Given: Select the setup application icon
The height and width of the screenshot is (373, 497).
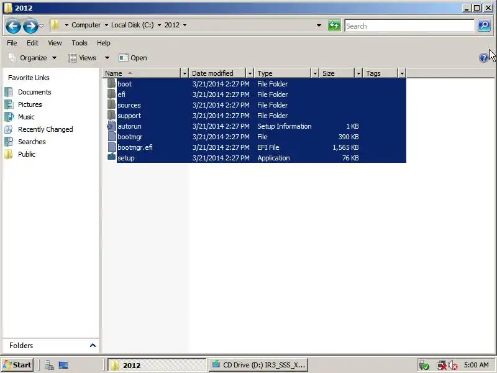Looking at the screenshot, I should coord(112,157).
